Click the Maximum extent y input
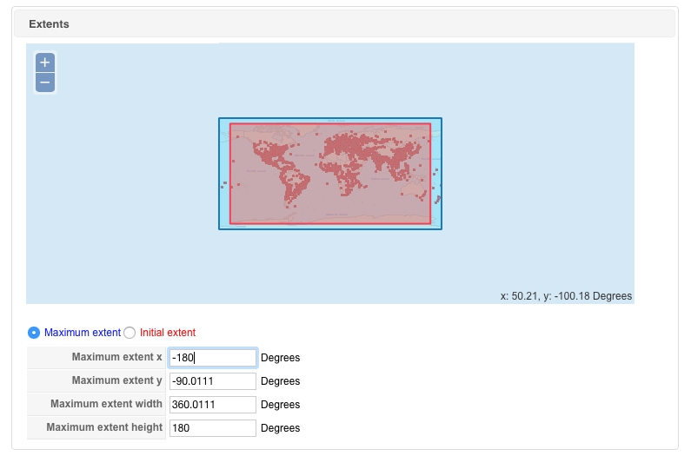 click(x=213, y=381)
